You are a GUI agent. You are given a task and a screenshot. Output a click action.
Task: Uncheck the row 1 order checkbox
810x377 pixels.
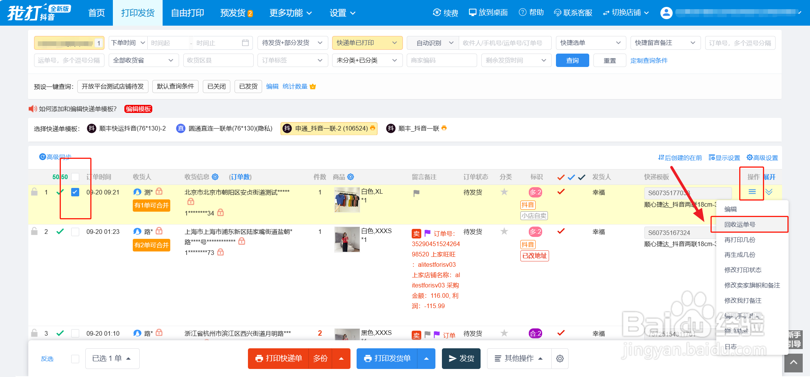pyautogui.click(x=75, y=192)
